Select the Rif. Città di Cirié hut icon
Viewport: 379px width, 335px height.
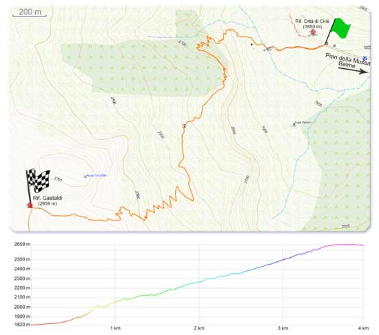point(313,32)
